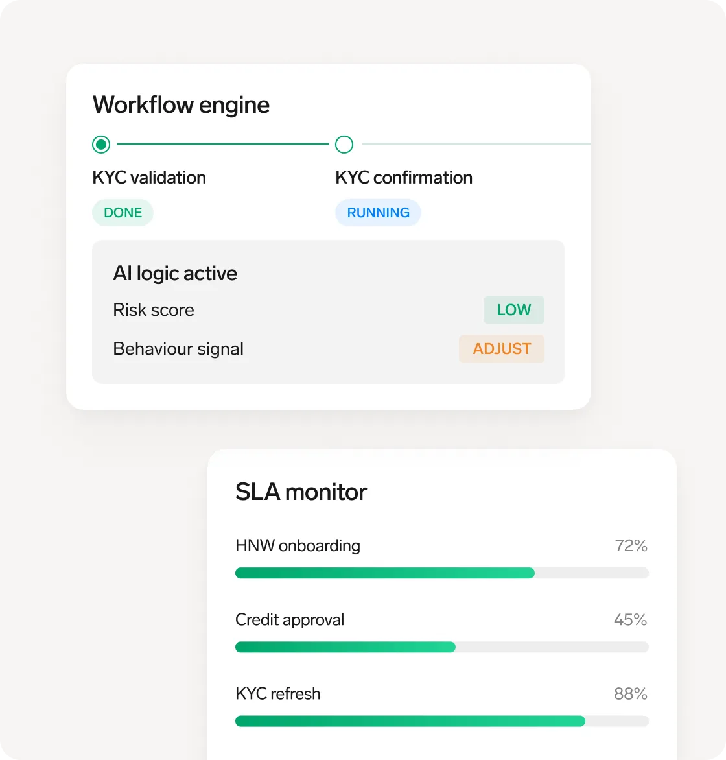Click the 45% Credit approval value

[631, 620]
